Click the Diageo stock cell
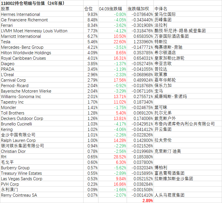Viewport: 222px width, 203px height. [42, 63]
